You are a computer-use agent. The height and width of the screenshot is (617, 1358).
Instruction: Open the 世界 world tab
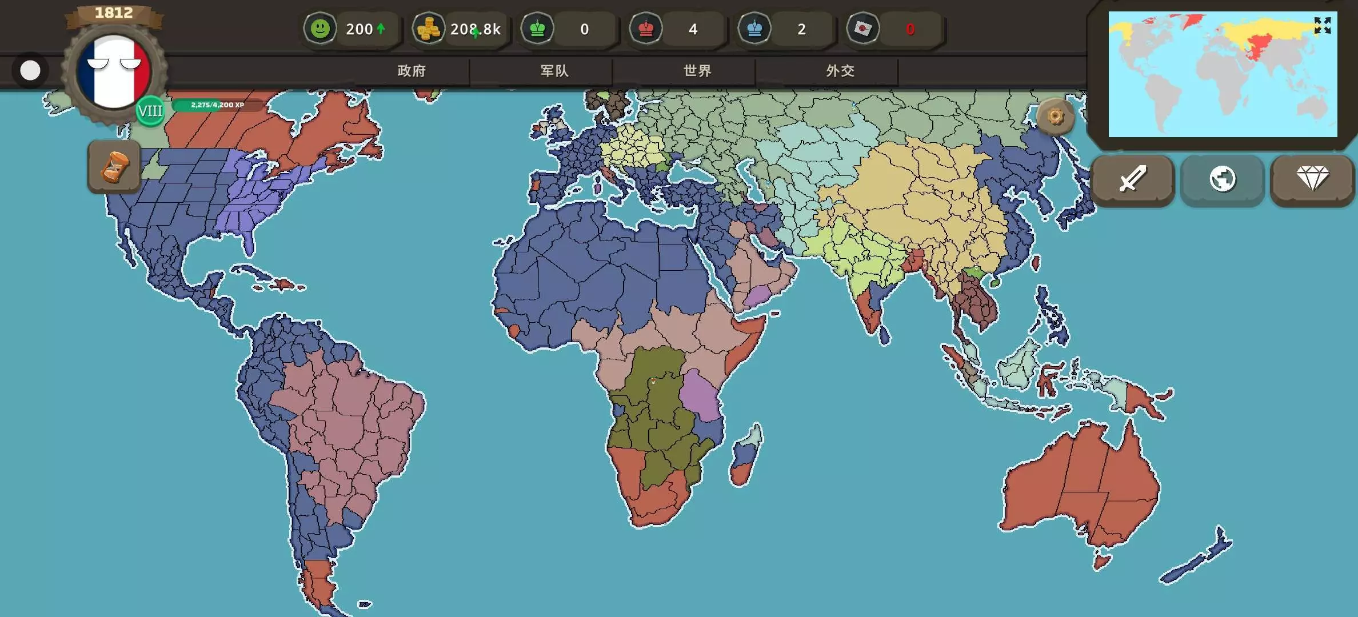coord(697,71)
